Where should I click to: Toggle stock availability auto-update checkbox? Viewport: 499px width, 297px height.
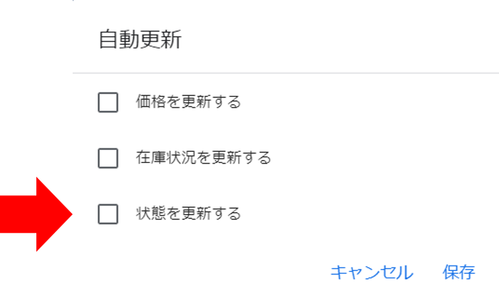tap(108, 158)
